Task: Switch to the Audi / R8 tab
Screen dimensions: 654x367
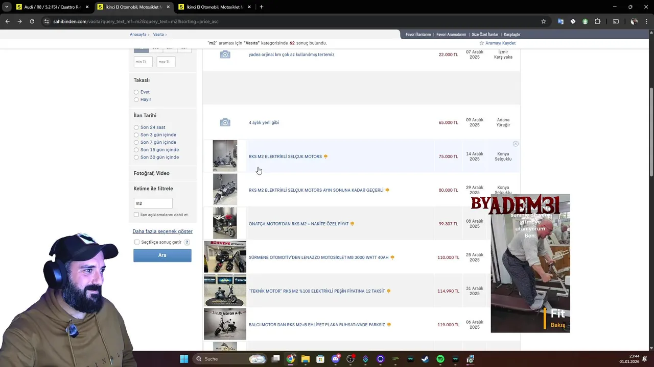Action: 52,7
